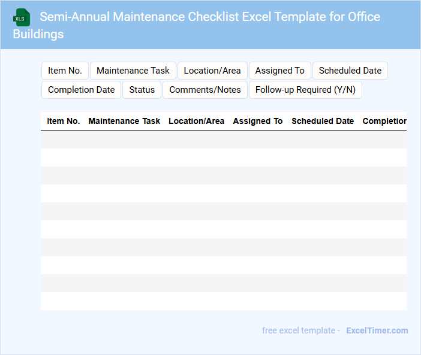Image resolution: width=421 pixels, height=355 pixels.
Task: Click the Follow-up Required (Y/N) tag
Action: click(305, 90)
